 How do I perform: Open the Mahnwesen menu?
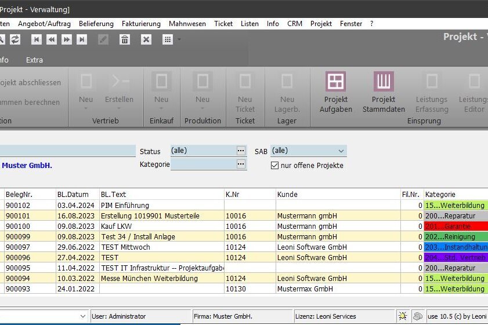tap(187, 24)
